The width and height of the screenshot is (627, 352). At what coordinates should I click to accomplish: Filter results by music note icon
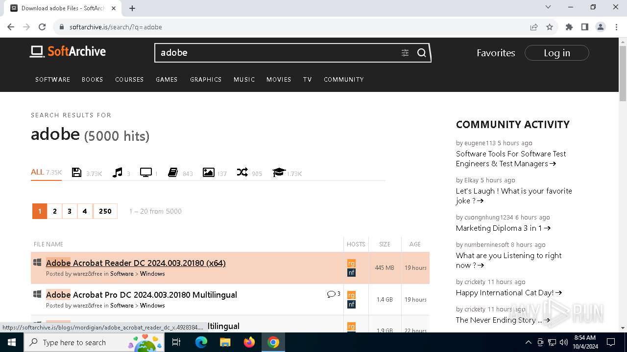(117, 172)
